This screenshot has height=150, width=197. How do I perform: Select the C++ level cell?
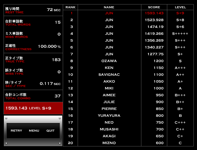pyautogui.click(x=180, y=129)
